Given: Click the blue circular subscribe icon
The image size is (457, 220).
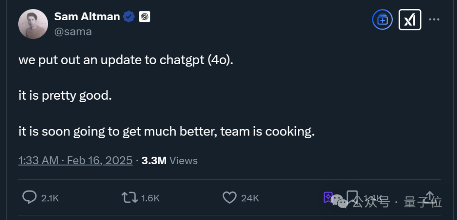Looking at the screenshot, I should click(383, 20).
